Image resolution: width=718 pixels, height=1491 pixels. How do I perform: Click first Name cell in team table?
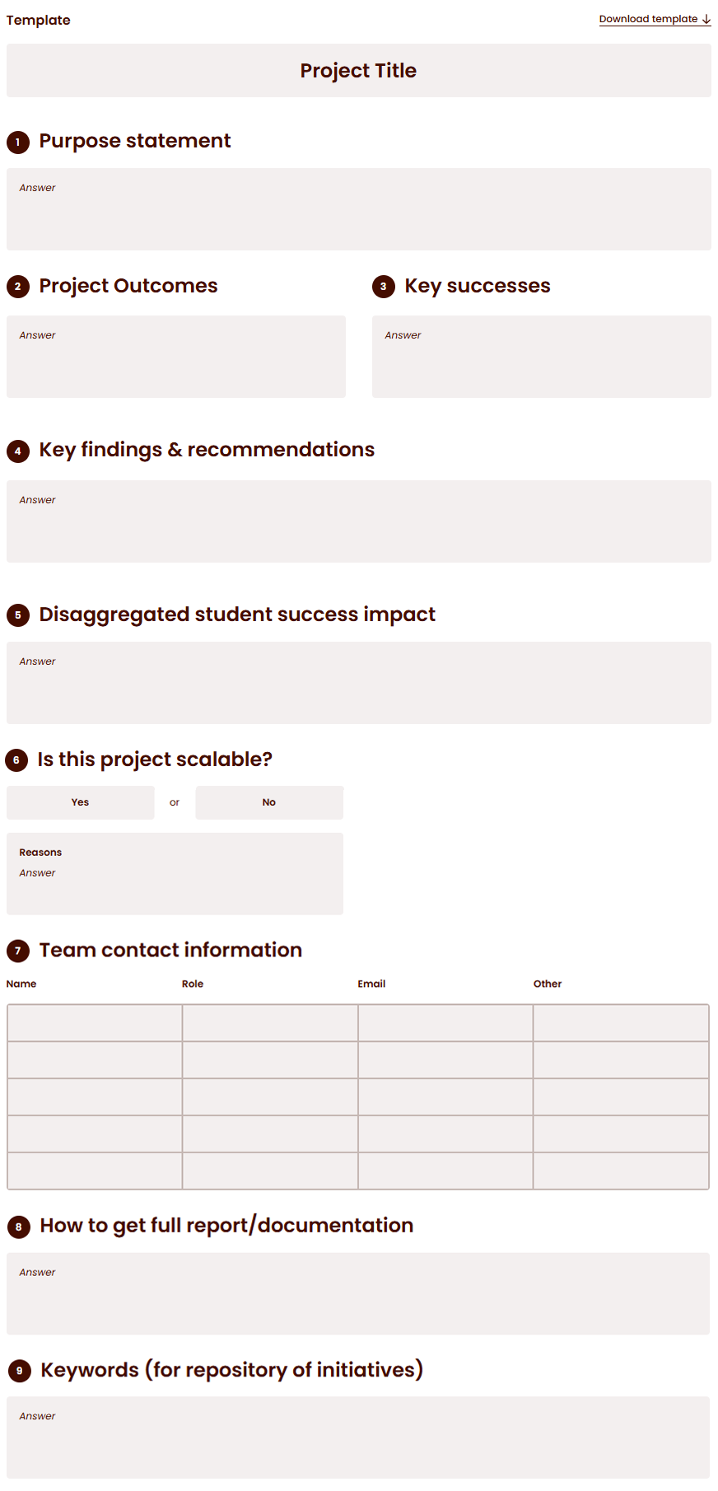(95, 1023)
